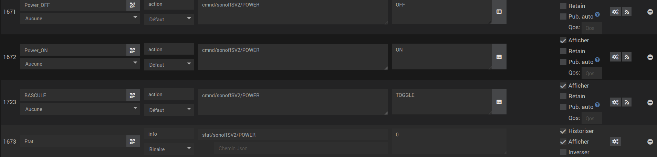657x157 pixels.
Task: Open icon picker for Power_OFF command
Action: pyautogui.click(x=133, y=5)
